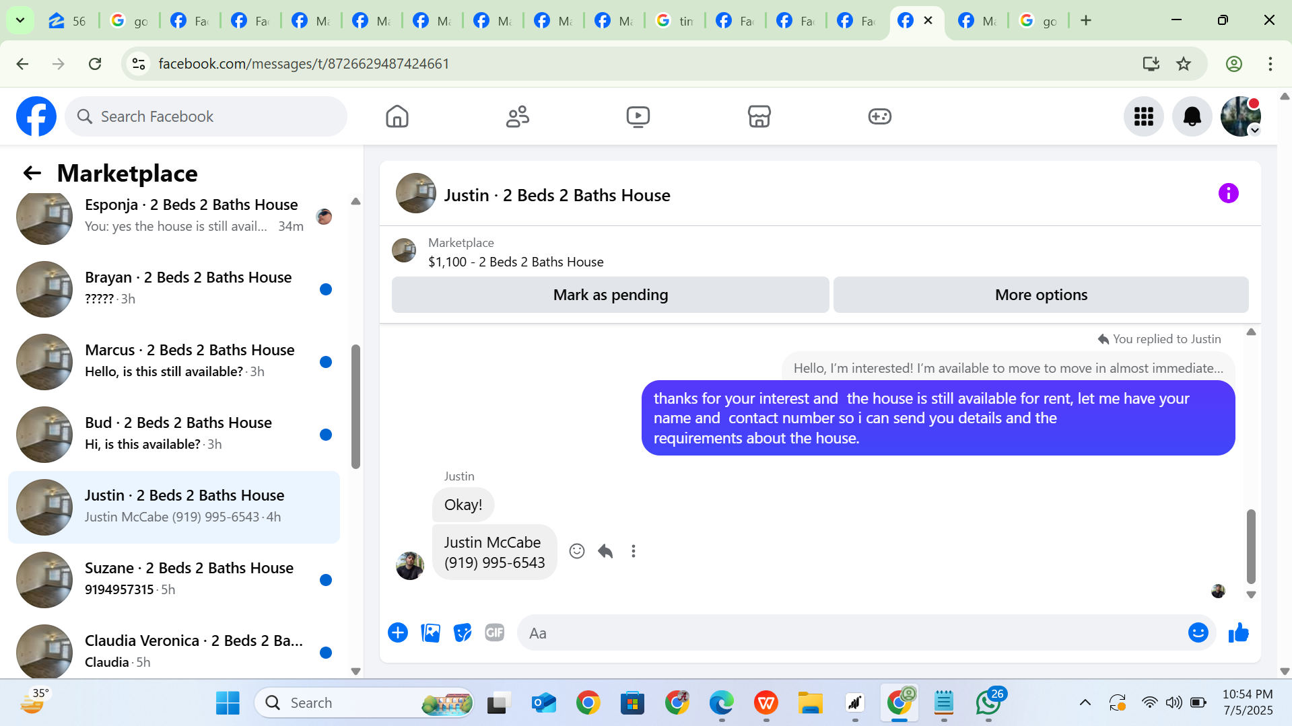
Task: Click the Facebook logo
Action: tap(36, 116)
